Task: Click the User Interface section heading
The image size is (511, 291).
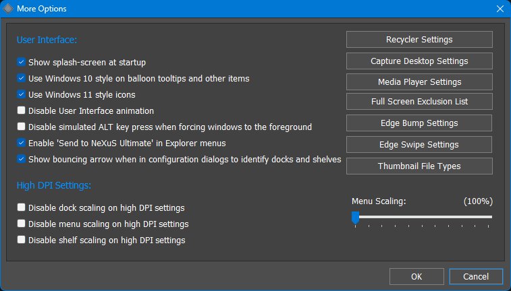Action: (47, 40)
